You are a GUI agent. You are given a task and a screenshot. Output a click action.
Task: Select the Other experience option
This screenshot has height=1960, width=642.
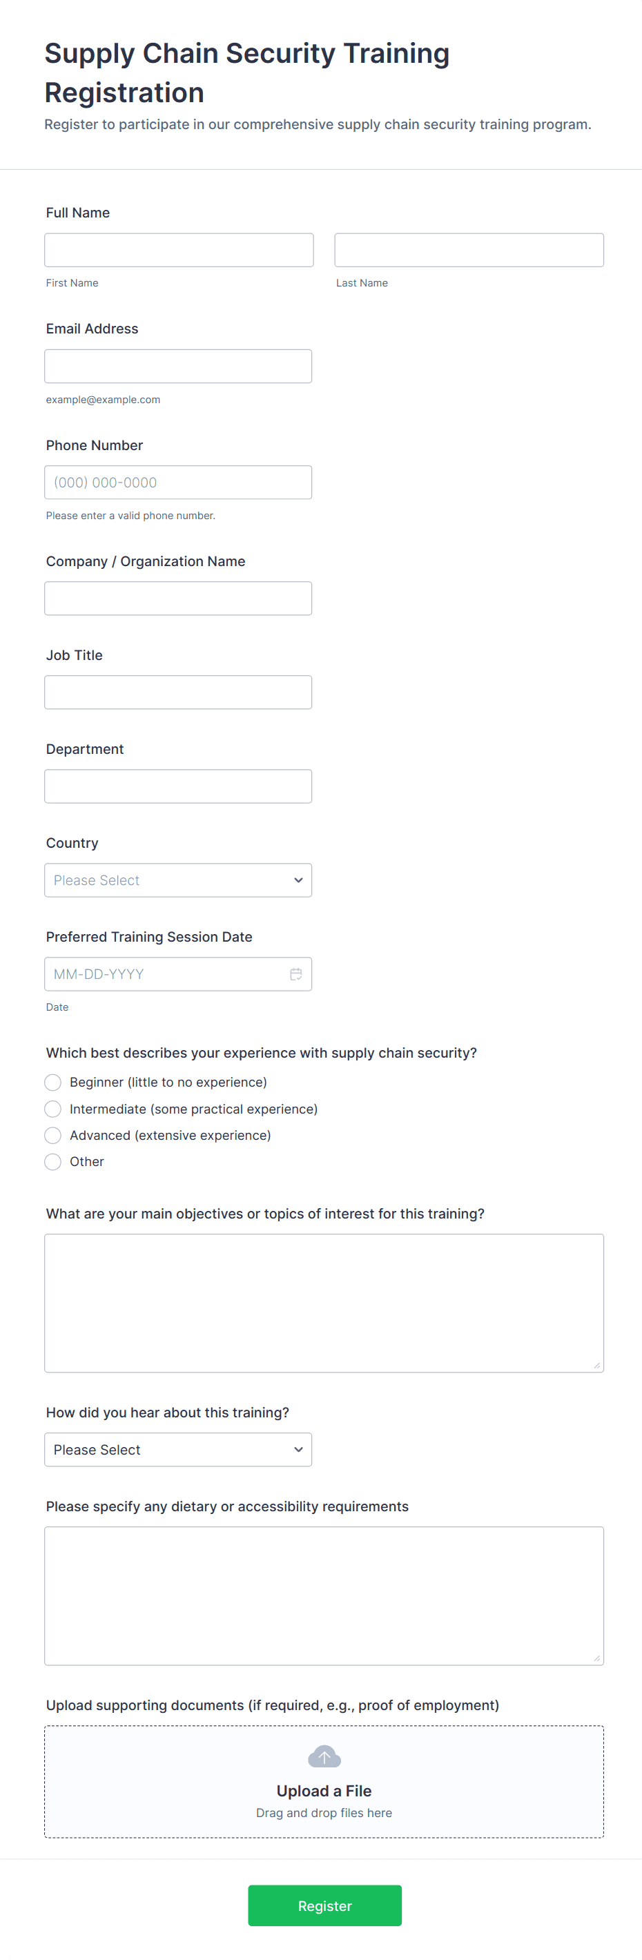(53, 1162)
